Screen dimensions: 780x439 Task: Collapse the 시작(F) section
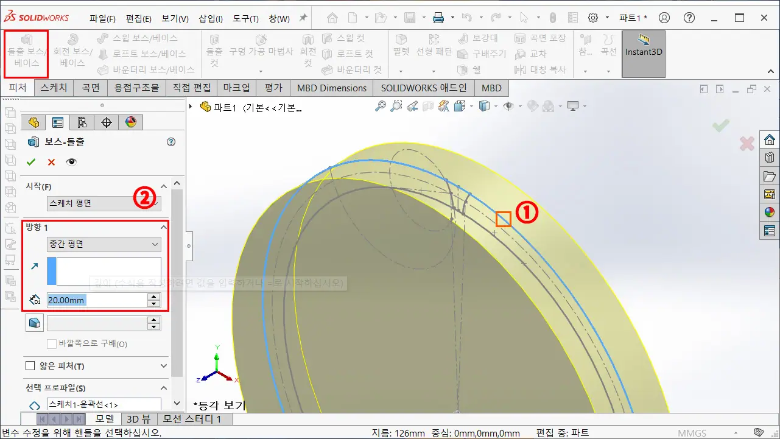point(163,186)
